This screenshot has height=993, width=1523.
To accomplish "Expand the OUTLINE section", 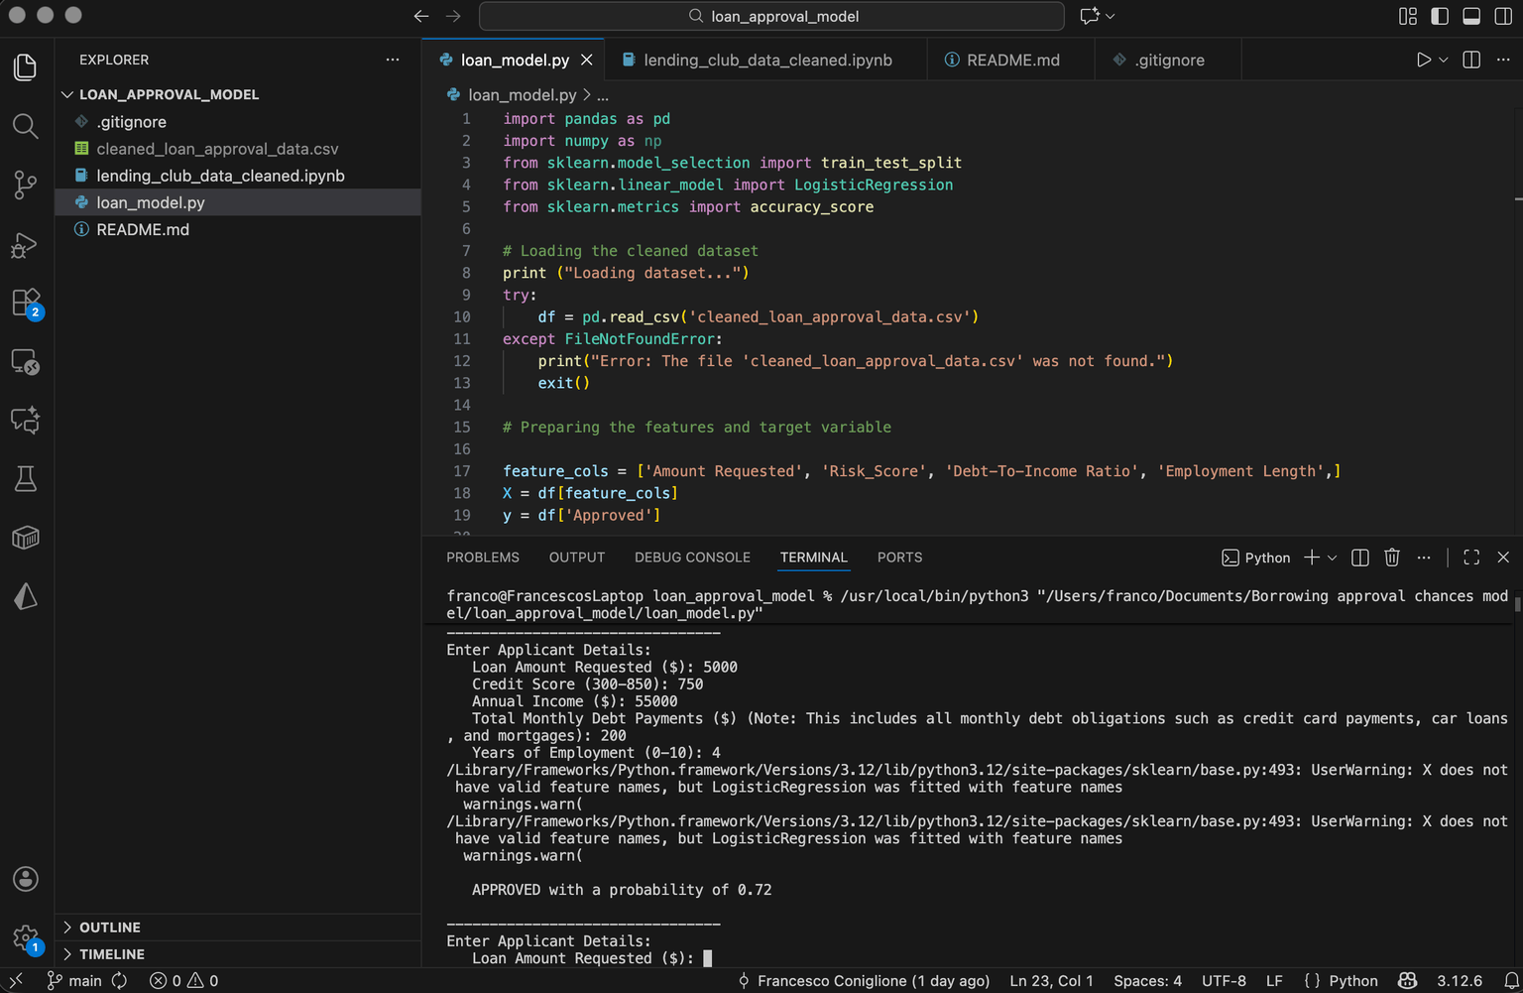I will [x=109, y=928].
